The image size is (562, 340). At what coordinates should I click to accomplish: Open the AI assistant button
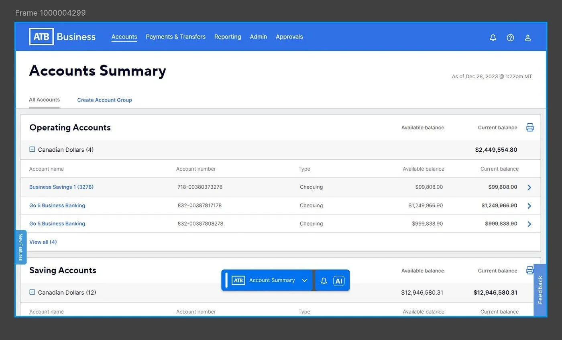click(339, 281)
